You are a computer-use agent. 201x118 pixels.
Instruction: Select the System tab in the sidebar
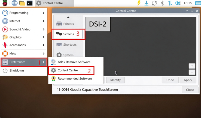point(68,55)
